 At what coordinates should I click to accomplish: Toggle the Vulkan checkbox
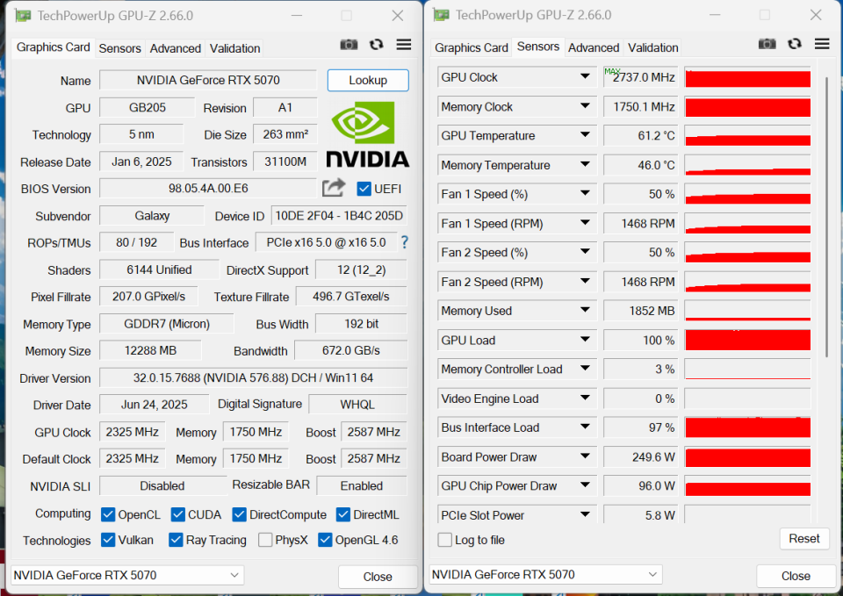[x=108, y=540]
